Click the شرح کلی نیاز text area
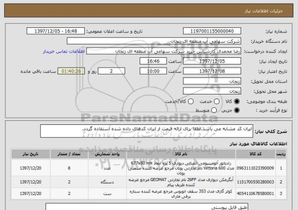Image resolution: width=298 pixels, height=210 pixels. [x=146, y=131]
